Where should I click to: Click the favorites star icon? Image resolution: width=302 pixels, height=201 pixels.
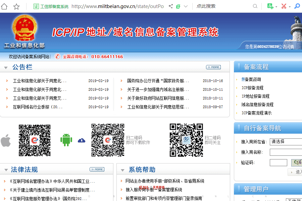16,6
